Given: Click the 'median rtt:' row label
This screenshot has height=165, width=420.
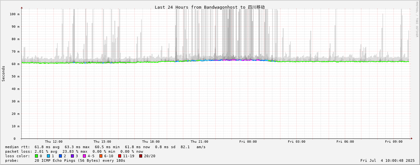Looking at the screenshot, I should [x=17, y=147].
